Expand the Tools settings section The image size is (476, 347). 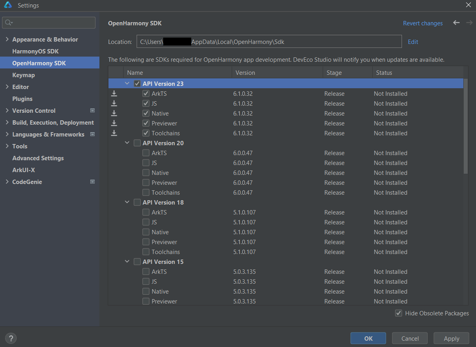[7, 146]
